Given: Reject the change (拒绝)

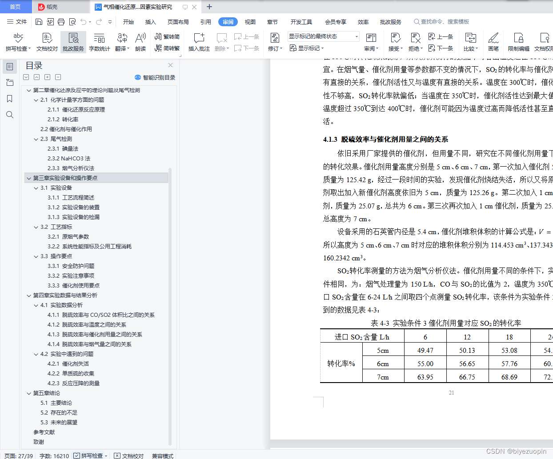Looking at the screenshot, I should [x=416, y=42].
